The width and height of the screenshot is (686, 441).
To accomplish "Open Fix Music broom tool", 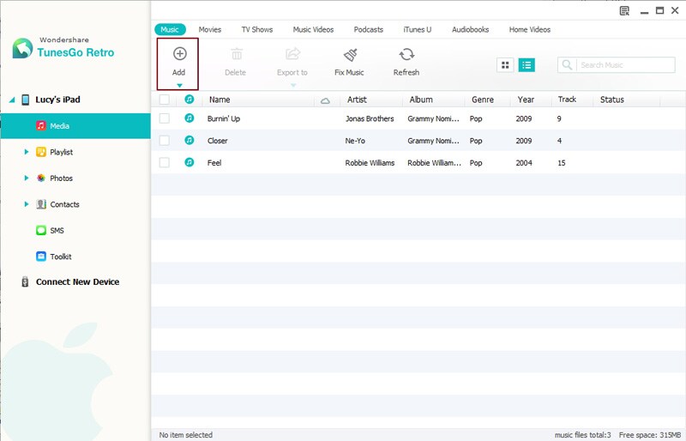I will coord(351,55).
